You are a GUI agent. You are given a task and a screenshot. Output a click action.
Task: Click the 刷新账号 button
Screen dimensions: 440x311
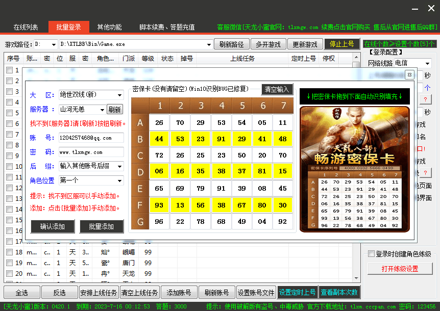(216, 293)
